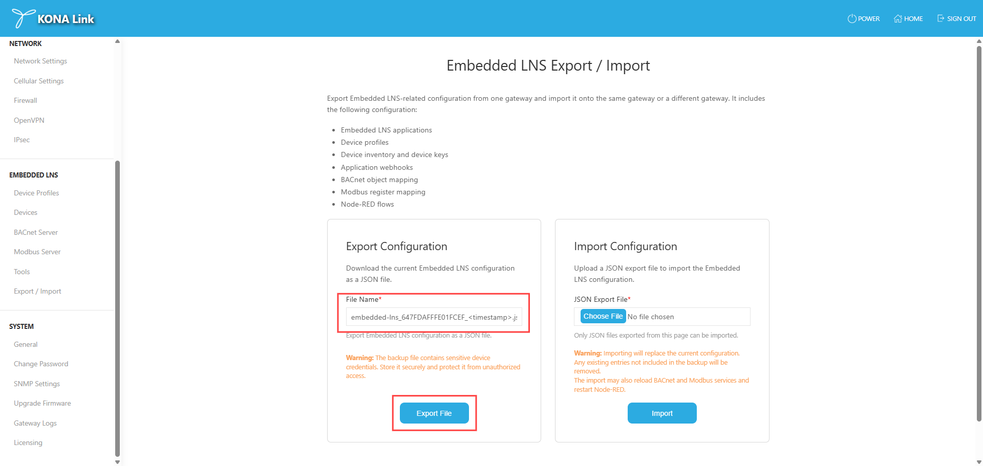Screen dimensions: 983x466
Task: Click the 'No file chosen' text
Action: pyautogui.click(x=651, y=317)
